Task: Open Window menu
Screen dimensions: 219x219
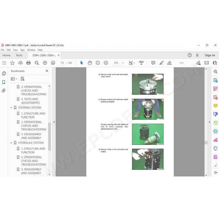Action: (31, 50)
